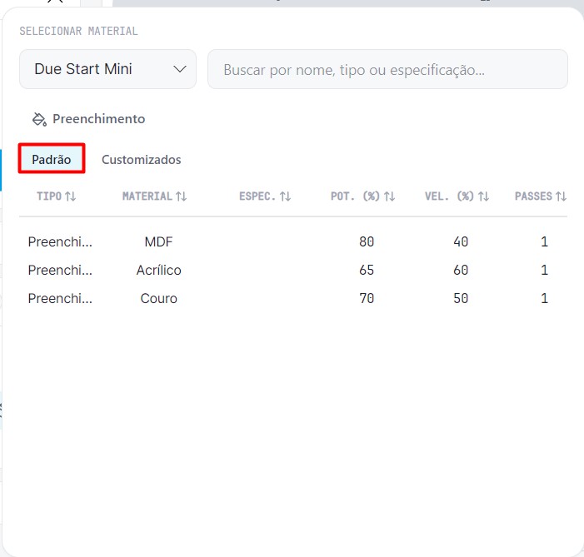Click the truncated Preenchi... type in MDF row

point(60,241)
